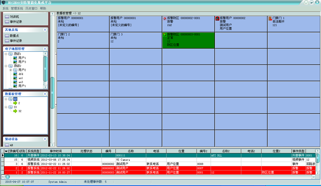Image resolution: width=321 pixels, height=186 pixels.
Task: Click the event table horizontal scrollbar thumb
Action: (x=8, y=177)
